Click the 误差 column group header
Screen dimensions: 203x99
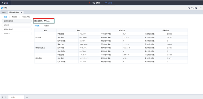pos(78,30)
